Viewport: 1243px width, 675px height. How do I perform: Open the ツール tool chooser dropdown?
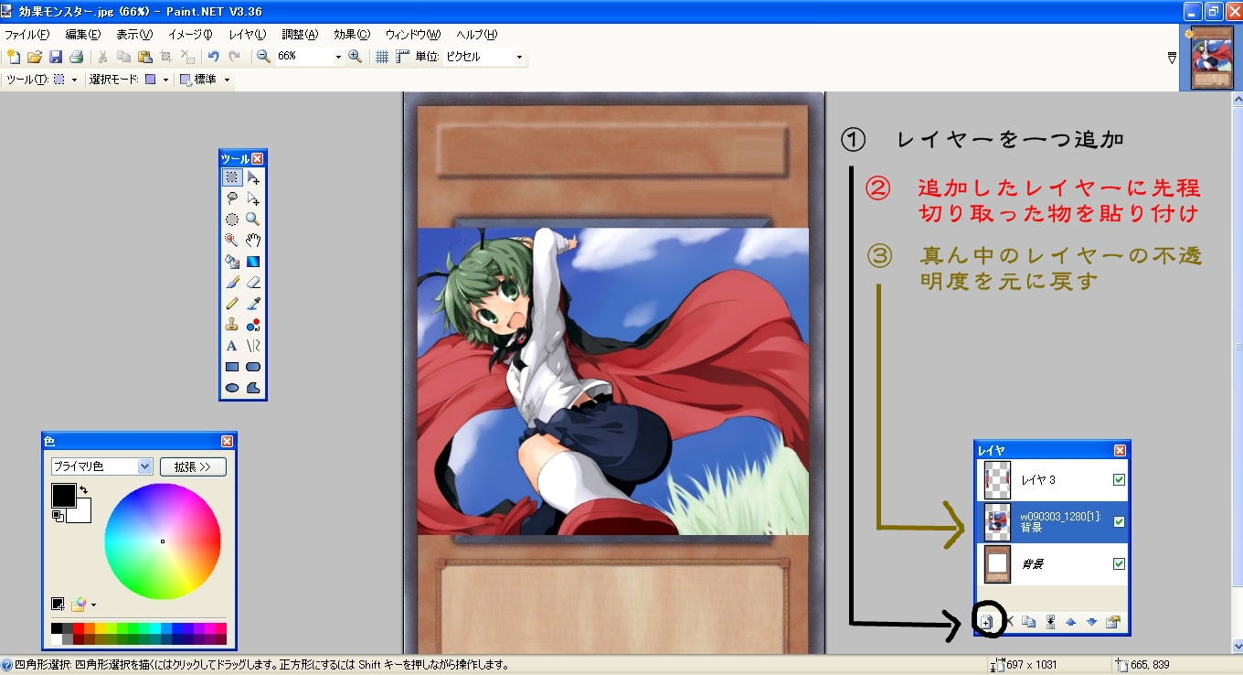point(74,80)
